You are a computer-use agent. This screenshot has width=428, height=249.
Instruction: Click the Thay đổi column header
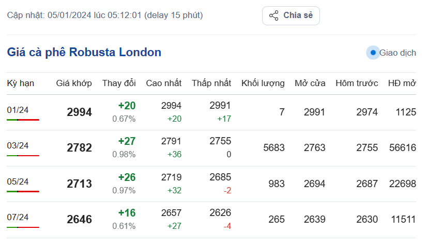point(119,83)
